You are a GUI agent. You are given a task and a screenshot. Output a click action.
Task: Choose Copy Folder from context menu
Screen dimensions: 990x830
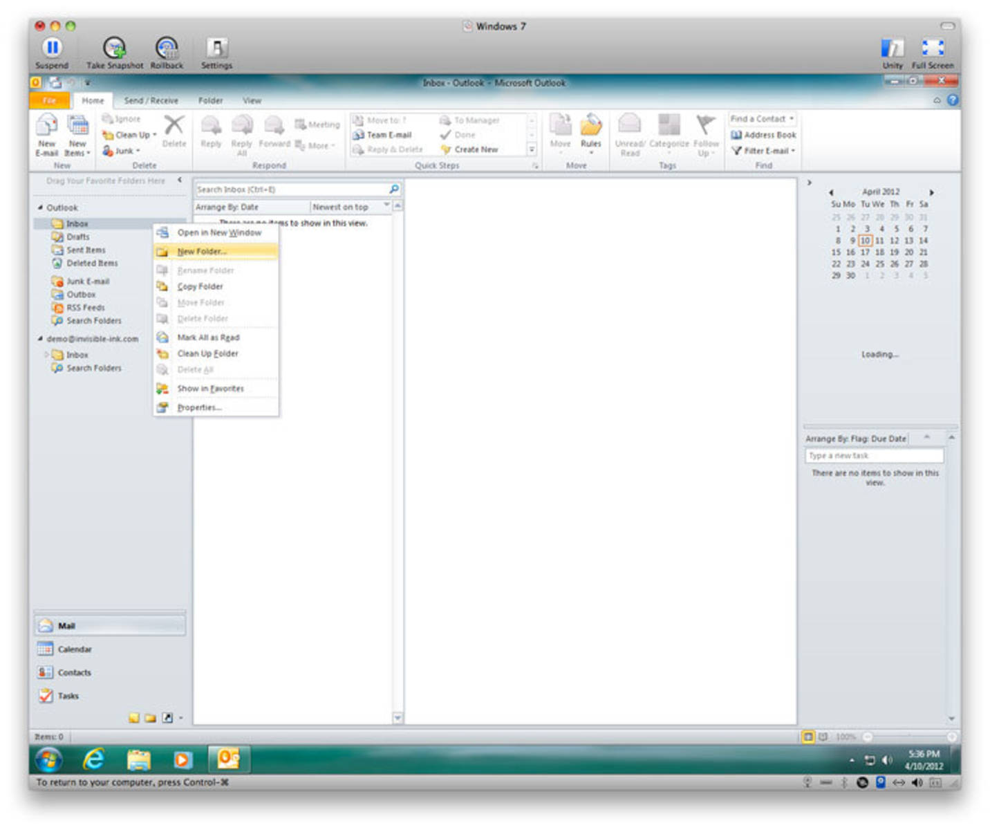point(216,286)
